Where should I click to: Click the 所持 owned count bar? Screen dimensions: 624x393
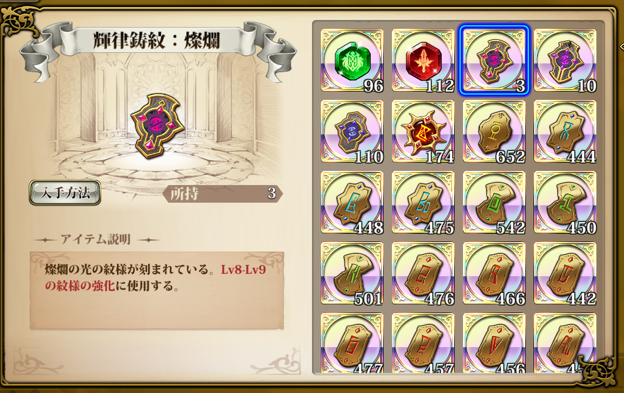click(x=223, y=194)
